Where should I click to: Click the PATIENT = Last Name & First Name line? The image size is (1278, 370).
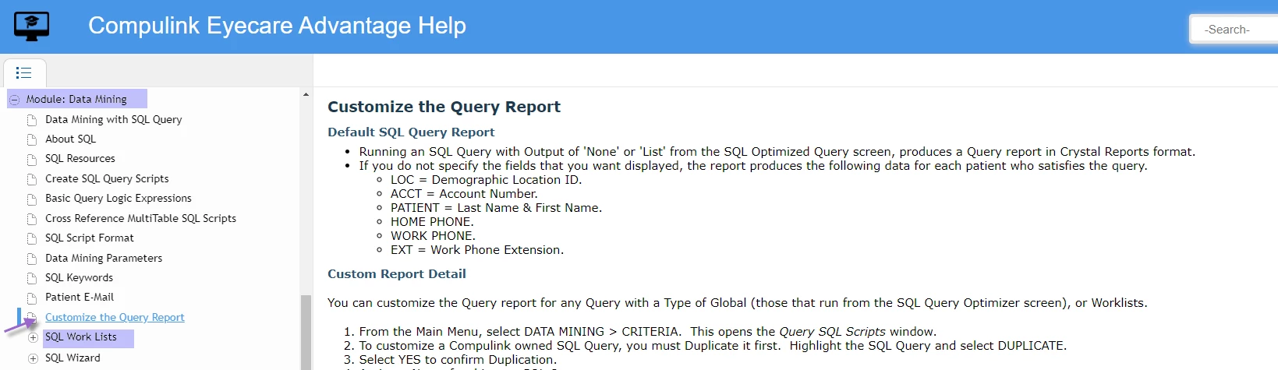coord(496,208)
